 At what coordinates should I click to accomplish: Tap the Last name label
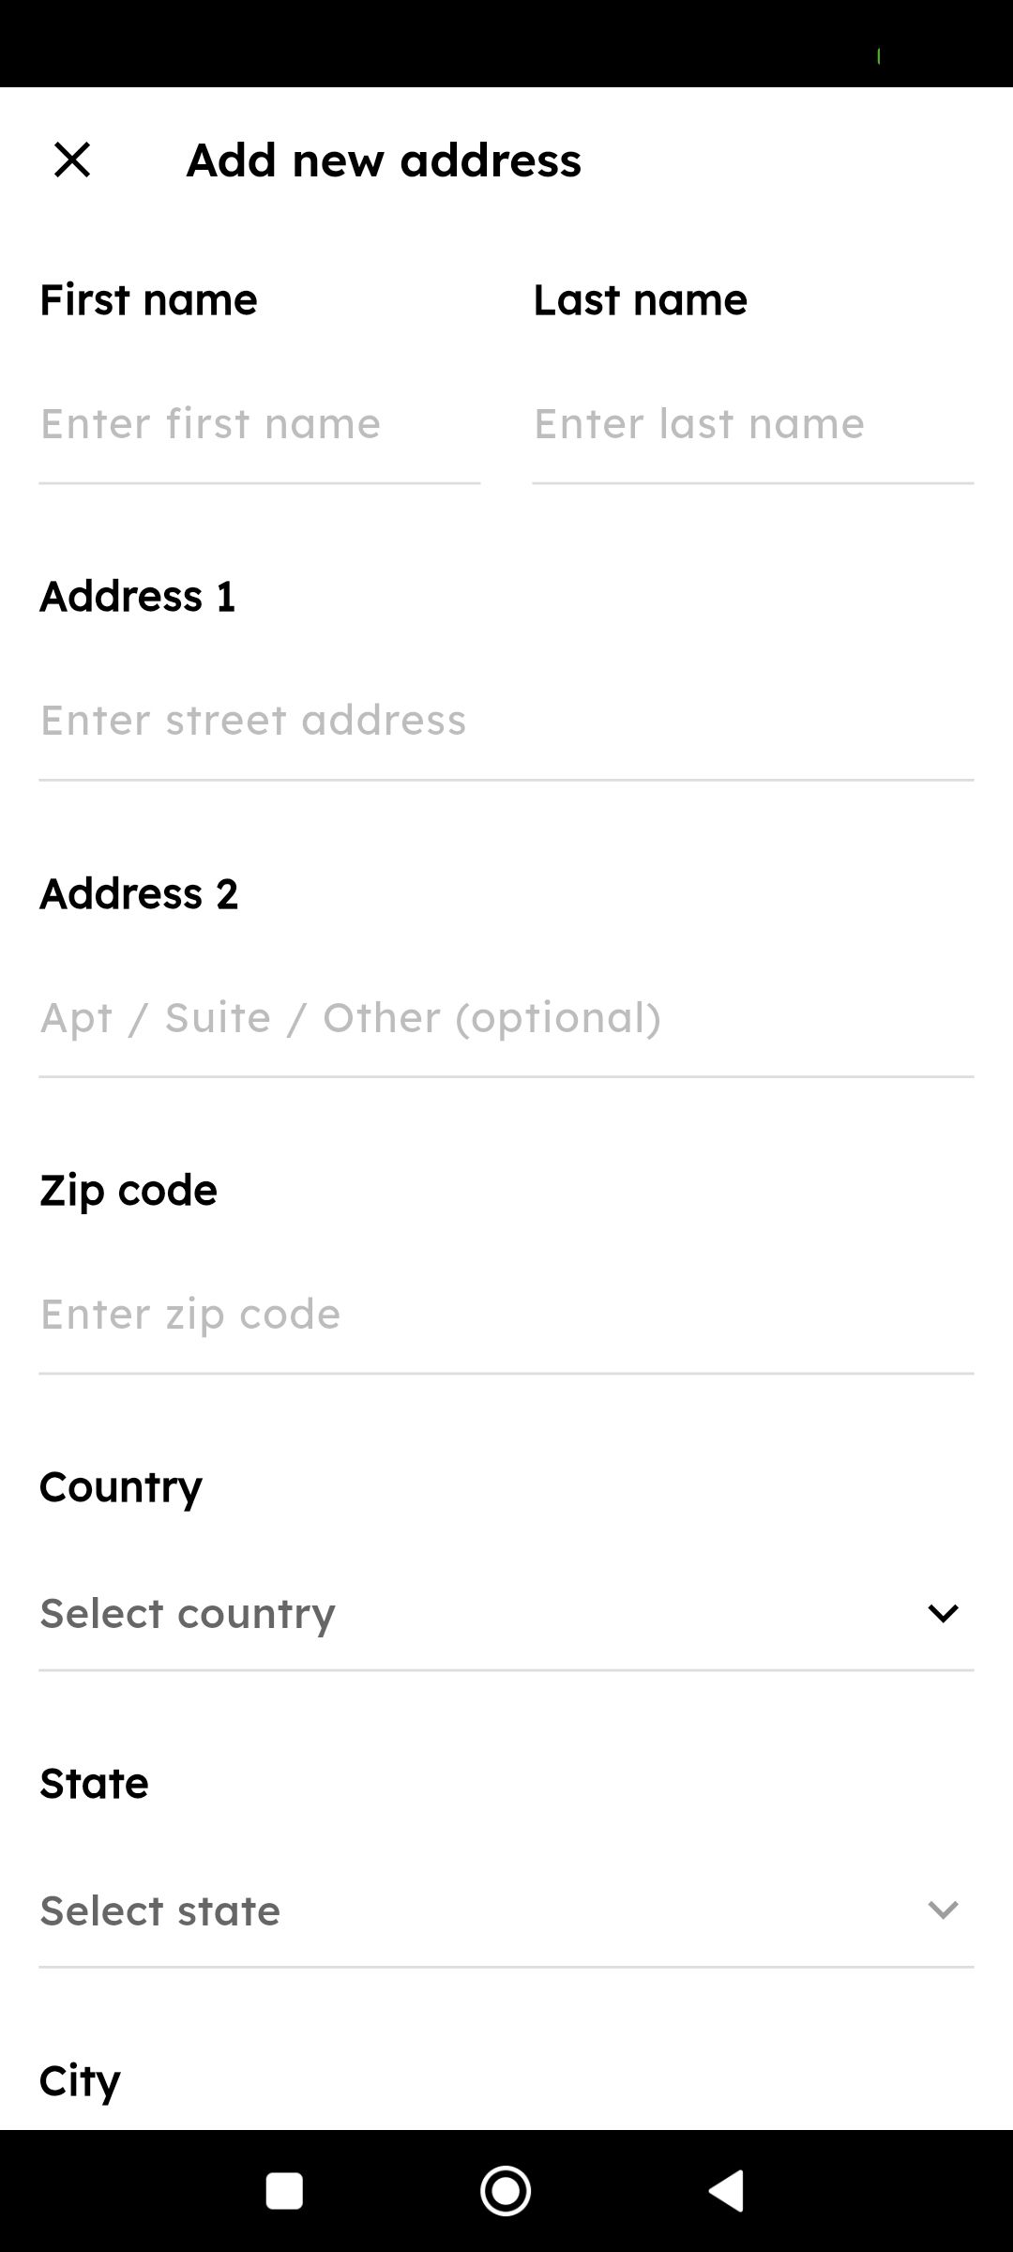641,299
